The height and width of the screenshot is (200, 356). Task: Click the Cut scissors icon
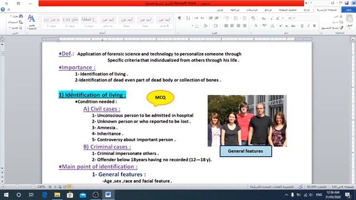(341, 17)
